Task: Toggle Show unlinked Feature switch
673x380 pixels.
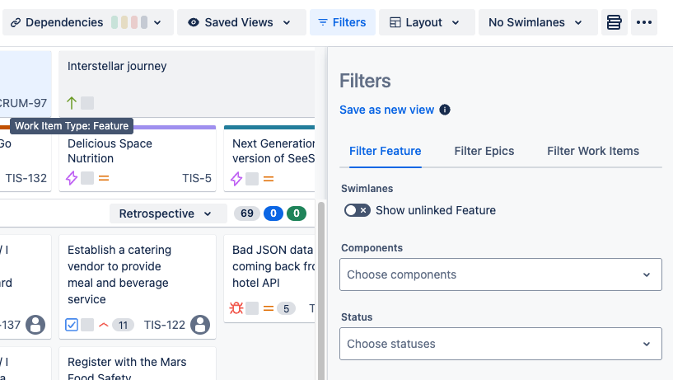Action: [x=357, y=210]
